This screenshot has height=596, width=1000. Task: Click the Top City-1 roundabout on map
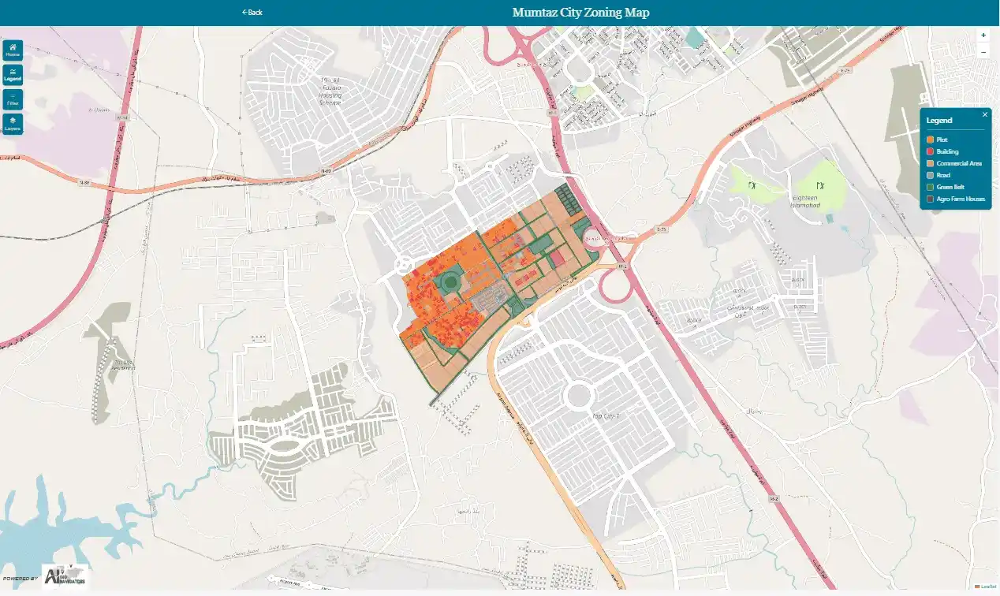577,395
